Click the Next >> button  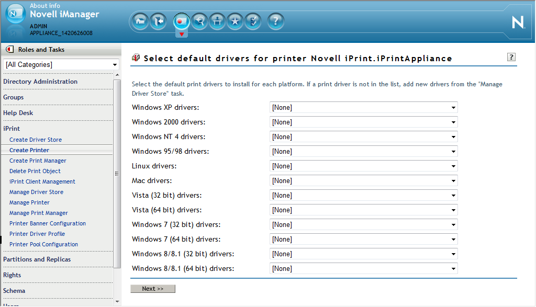pyautogui.click(x=153, y=289)
